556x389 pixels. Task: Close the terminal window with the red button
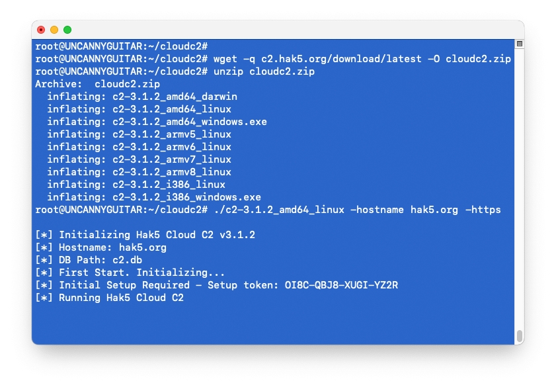point(41,30)
